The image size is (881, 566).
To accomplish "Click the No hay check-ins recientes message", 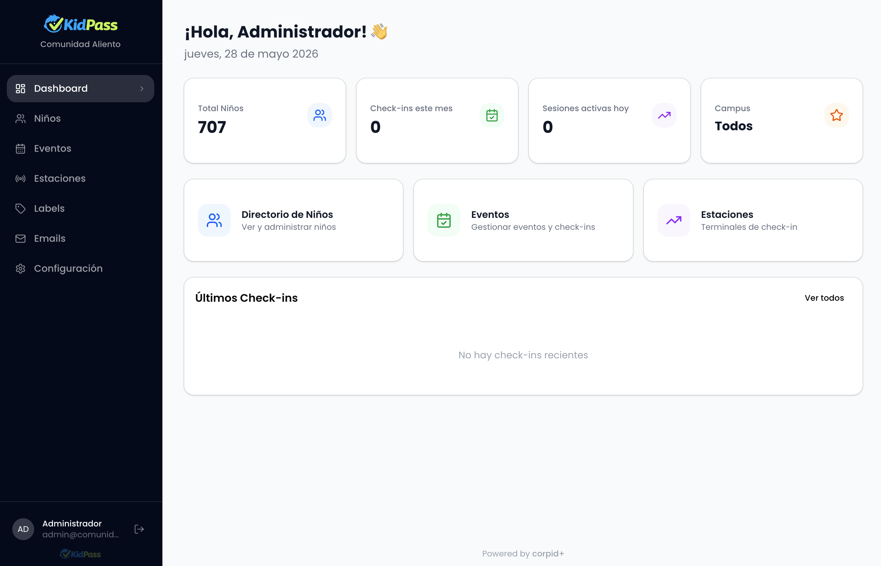I will point(523,355).
